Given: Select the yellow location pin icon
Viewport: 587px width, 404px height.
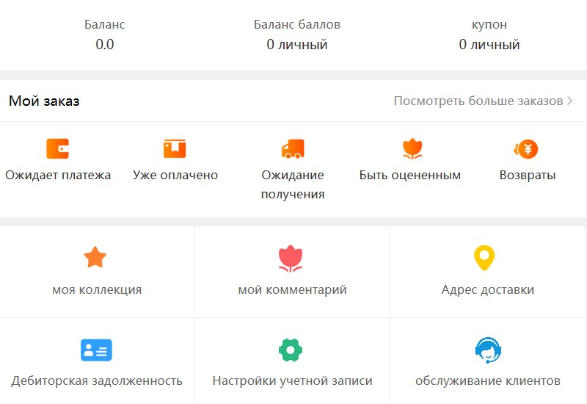Looking at the screenshot, I should 484,258.
